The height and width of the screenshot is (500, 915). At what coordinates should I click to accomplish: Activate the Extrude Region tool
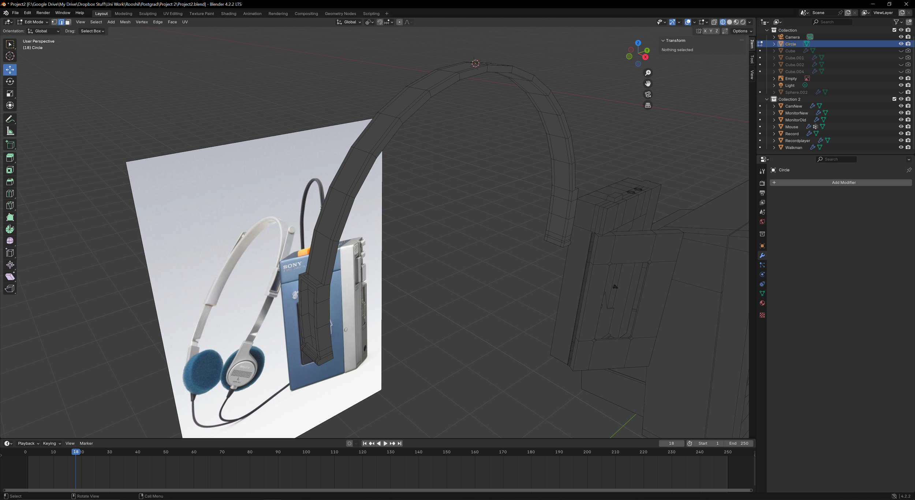click(x=10, y=158)
